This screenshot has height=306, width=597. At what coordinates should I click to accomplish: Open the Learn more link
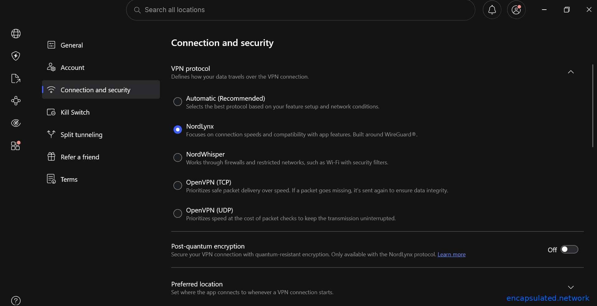451,254
